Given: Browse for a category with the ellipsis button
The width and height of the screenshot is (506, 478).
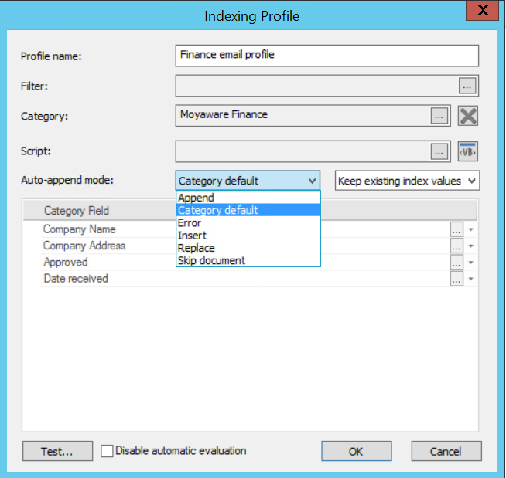Looking at the screenshot, I should pyautogui.click(x=439, y=116).
